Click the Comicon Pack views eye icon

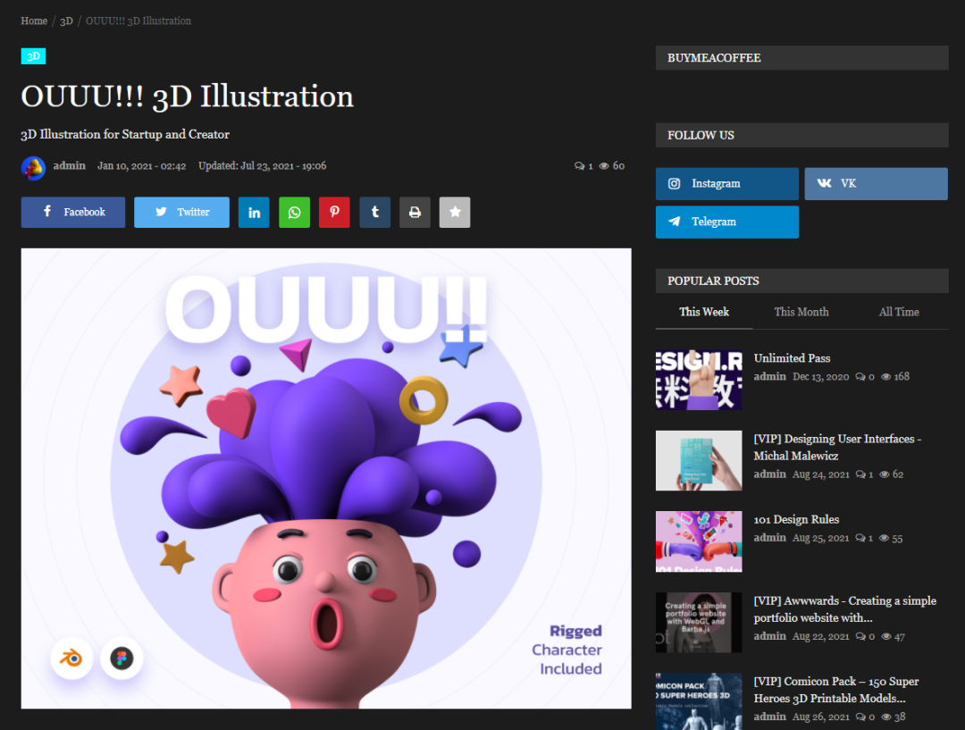coord(886,717)
